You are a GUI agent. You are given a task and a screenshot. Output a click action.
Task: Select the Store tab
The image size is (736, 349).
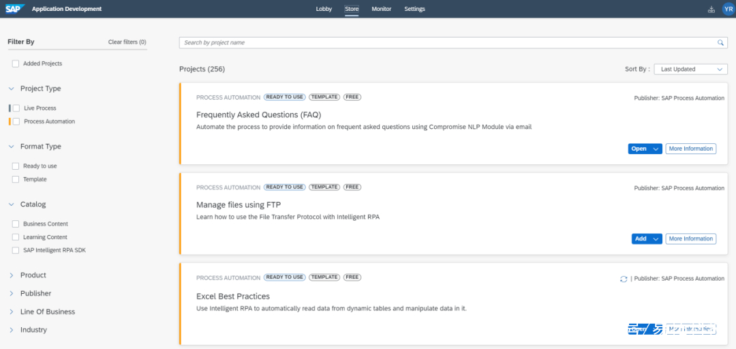coord(352,9)
